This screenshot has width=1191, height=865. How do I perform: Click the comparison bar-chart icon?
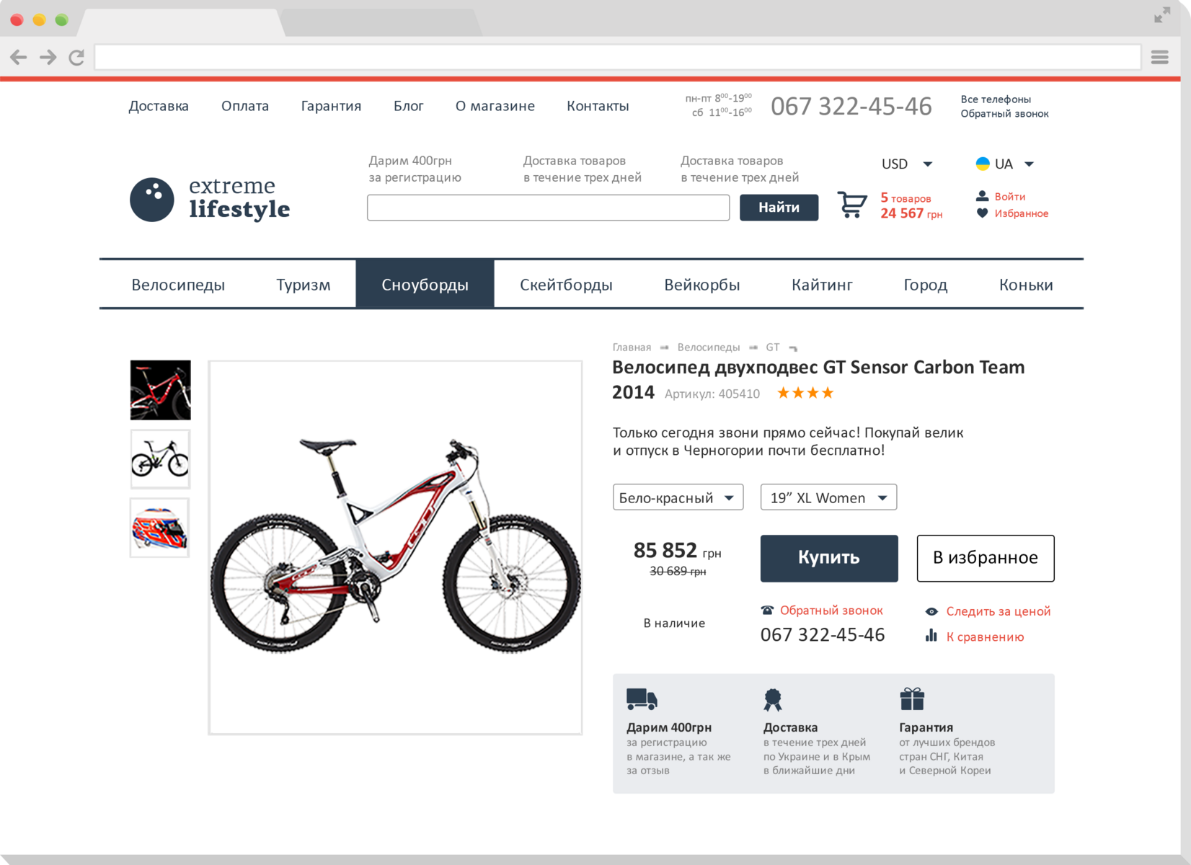(931, 636)
